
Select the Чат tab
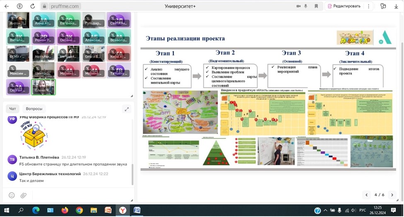[12, 109]
